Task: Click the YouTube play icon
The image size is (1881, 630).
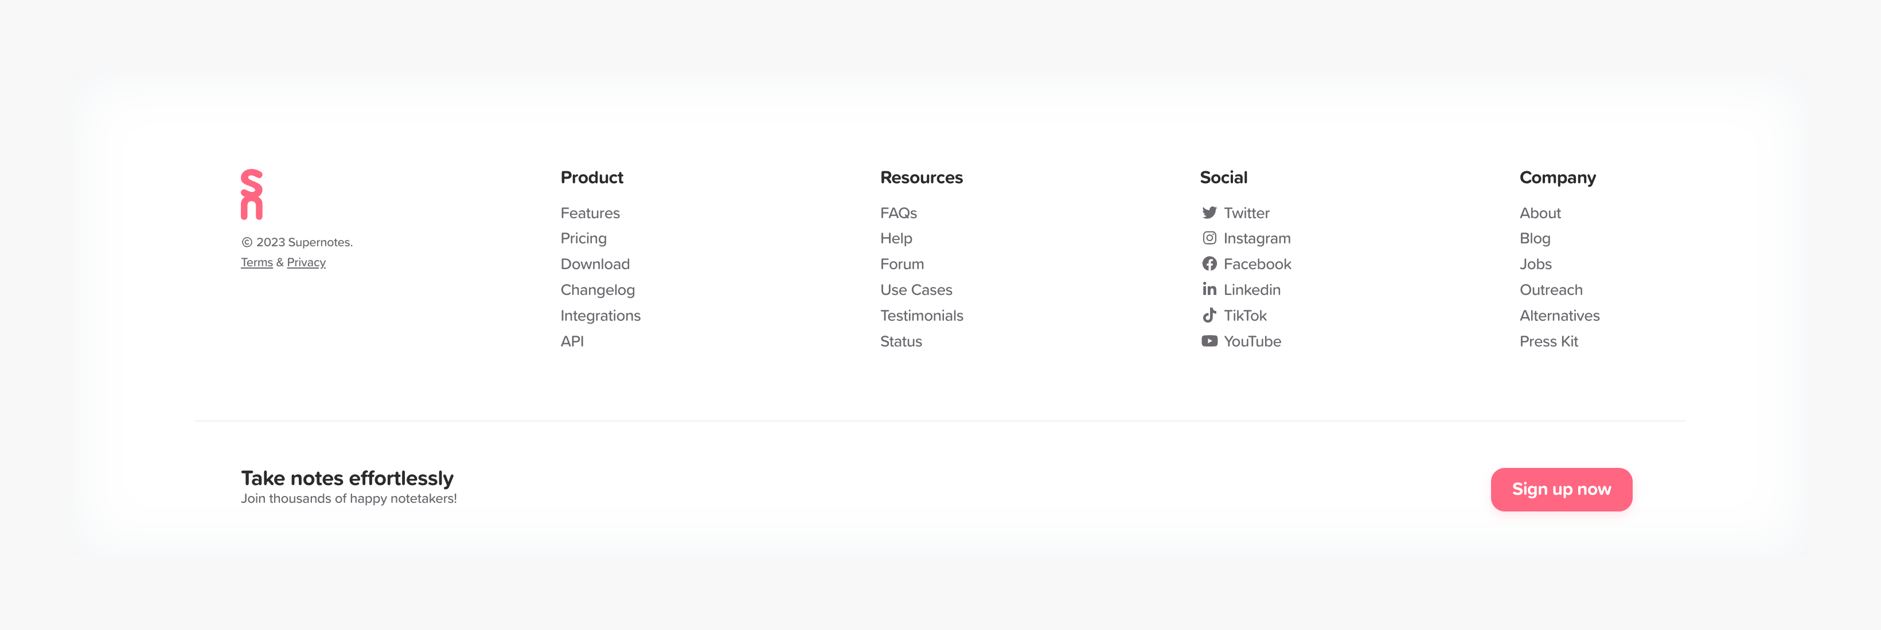Action: [x=1209, y=341]
